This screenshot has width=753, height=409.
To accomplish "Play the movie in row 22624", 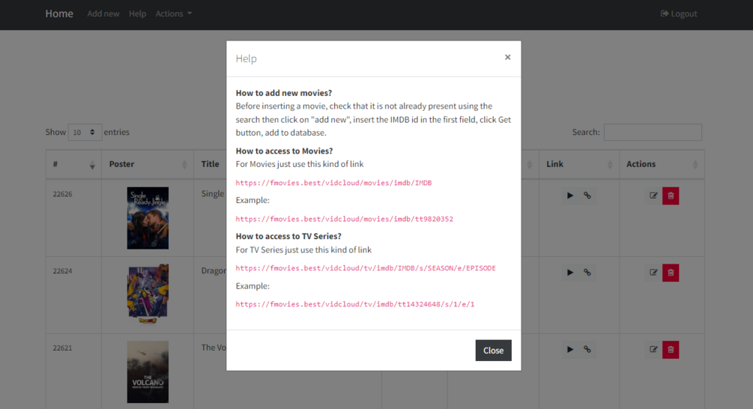I will click(x=570, y=273).
